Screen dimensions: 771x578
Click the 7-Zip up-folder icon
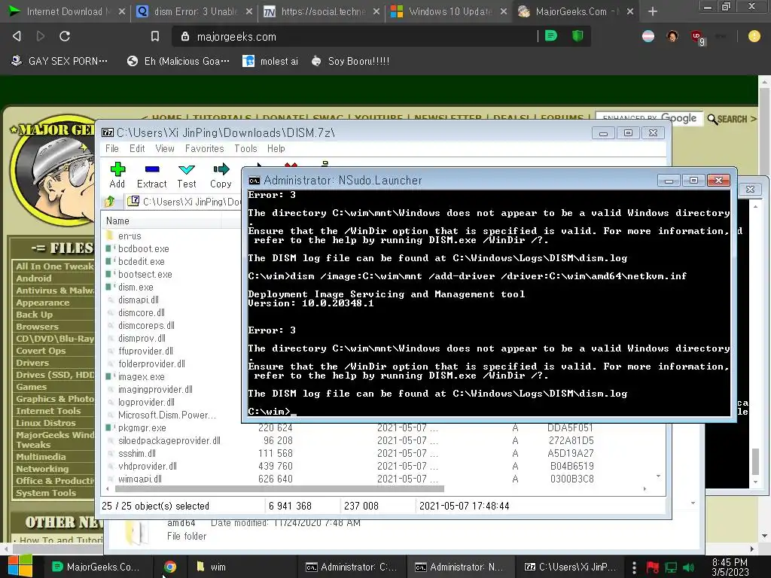point(110,202)
